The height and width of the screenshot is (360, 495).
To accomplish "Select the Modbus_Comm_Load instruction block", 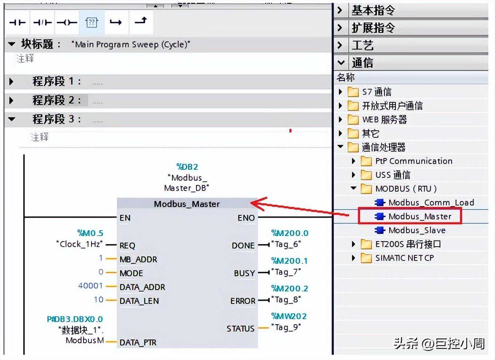I will pos(431,203).
